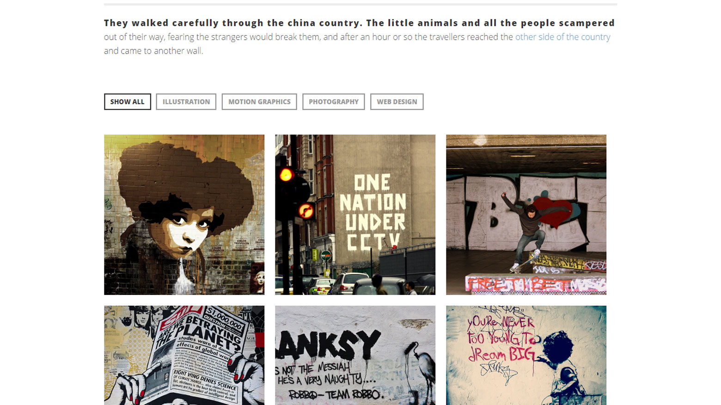Select the Show All filter

pos(127,102)
